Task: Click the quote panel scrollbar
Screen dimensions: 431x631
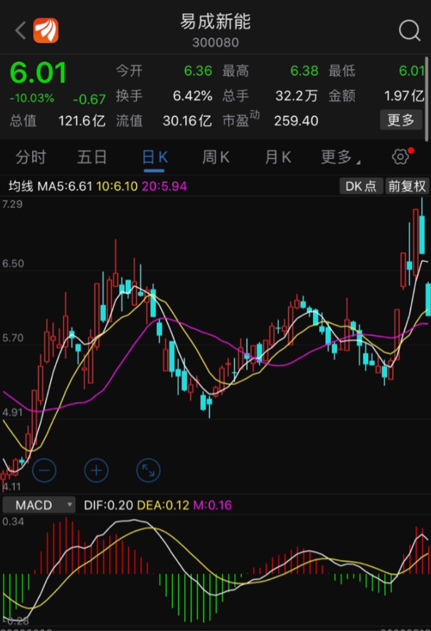Action: click(427, 99)
